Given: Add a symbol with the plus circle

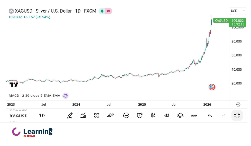Looking at the screenshot, I should [x=126, y=115].
